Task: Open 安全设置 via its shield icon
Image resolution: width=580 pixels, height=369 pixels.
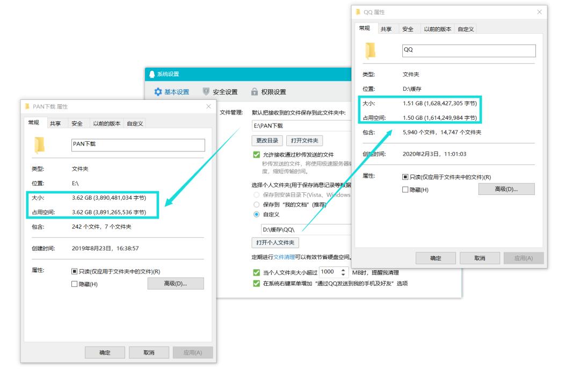Action: click(205, 92)
